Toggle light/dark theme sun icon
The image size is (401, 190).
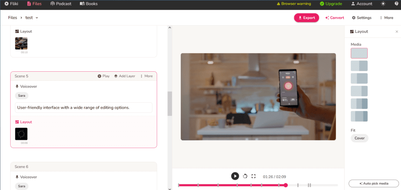[x=383, y=4]
